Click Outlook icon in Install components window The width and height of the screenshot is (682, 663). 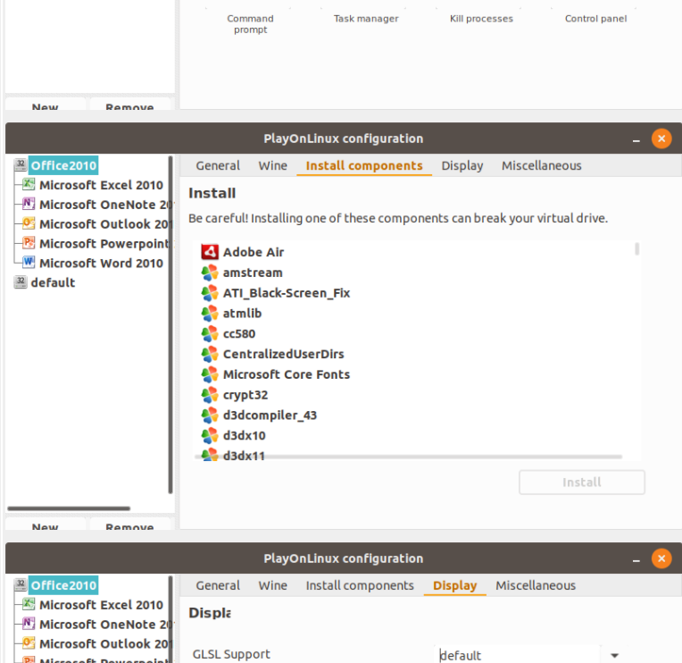[29, 223]
